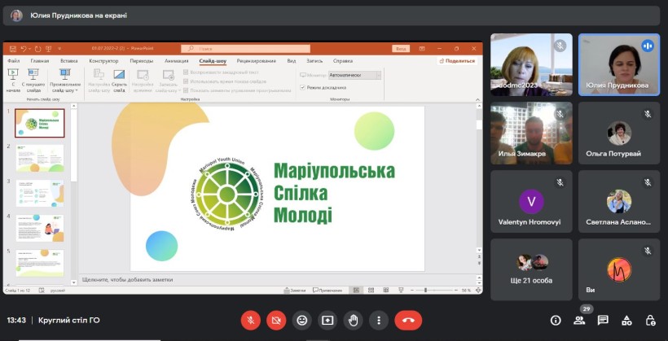668x341 pixels.
Task: Open Настройка слайд-шоу settings
Action: [99, 81]
